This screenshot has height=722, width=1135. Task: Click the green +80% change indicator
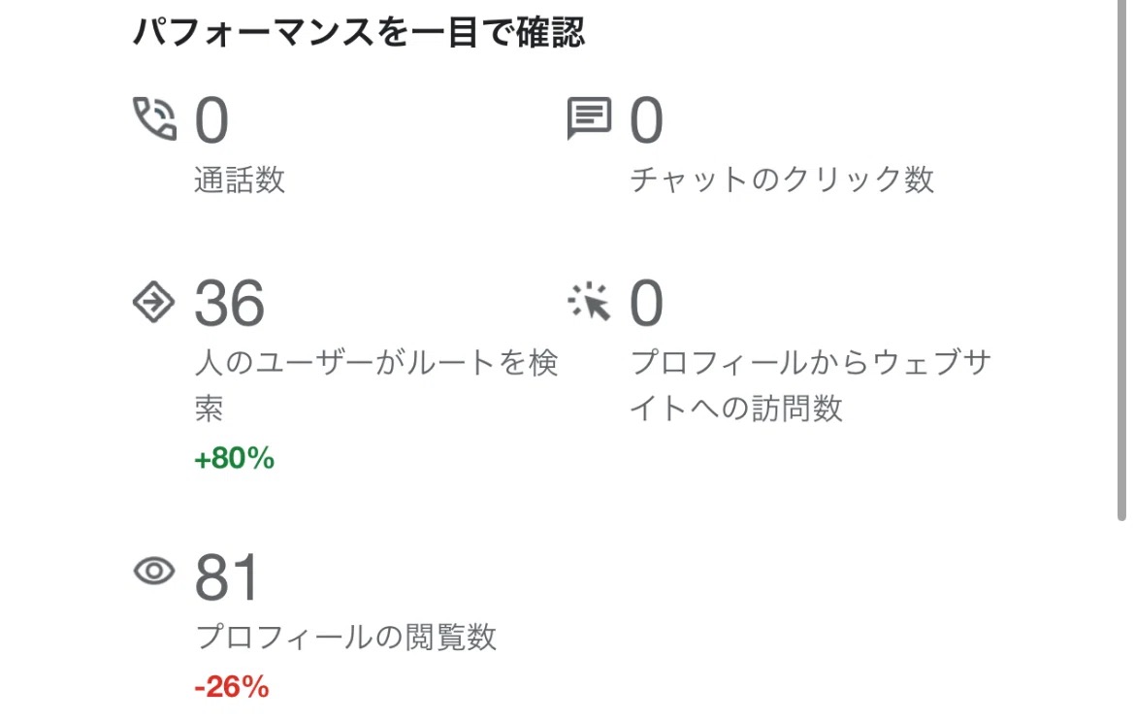coord(235,459)
